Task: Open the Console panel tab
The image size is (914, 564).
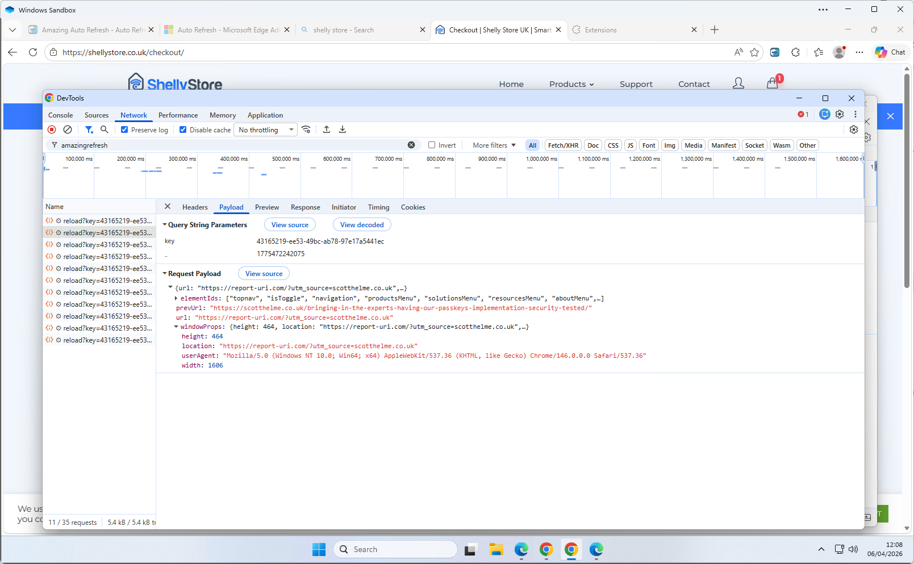Action: pos(60,115)
